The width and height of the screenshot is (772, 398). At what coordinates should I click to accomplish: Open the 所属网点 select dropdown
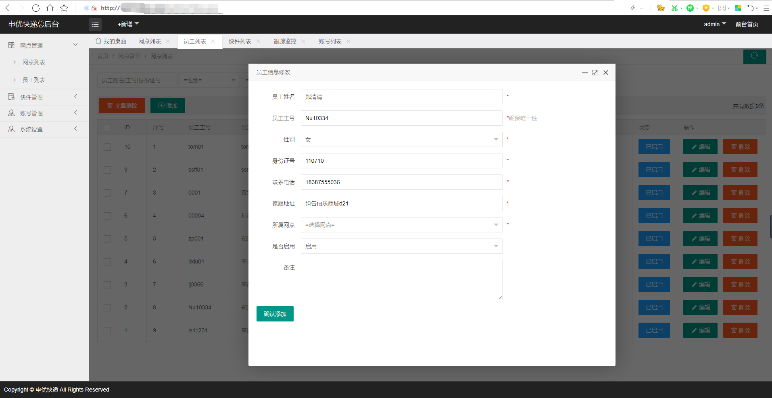[x=401, y=225]
